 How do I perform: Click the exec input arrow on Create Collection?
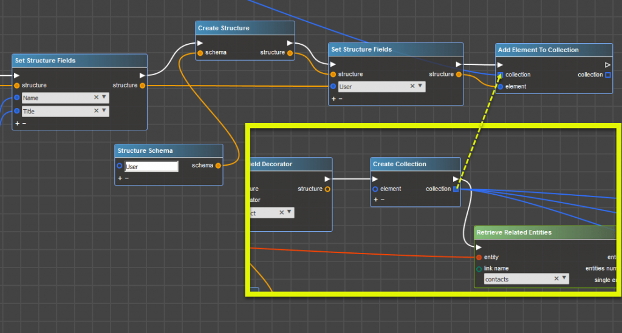[375, 179]
